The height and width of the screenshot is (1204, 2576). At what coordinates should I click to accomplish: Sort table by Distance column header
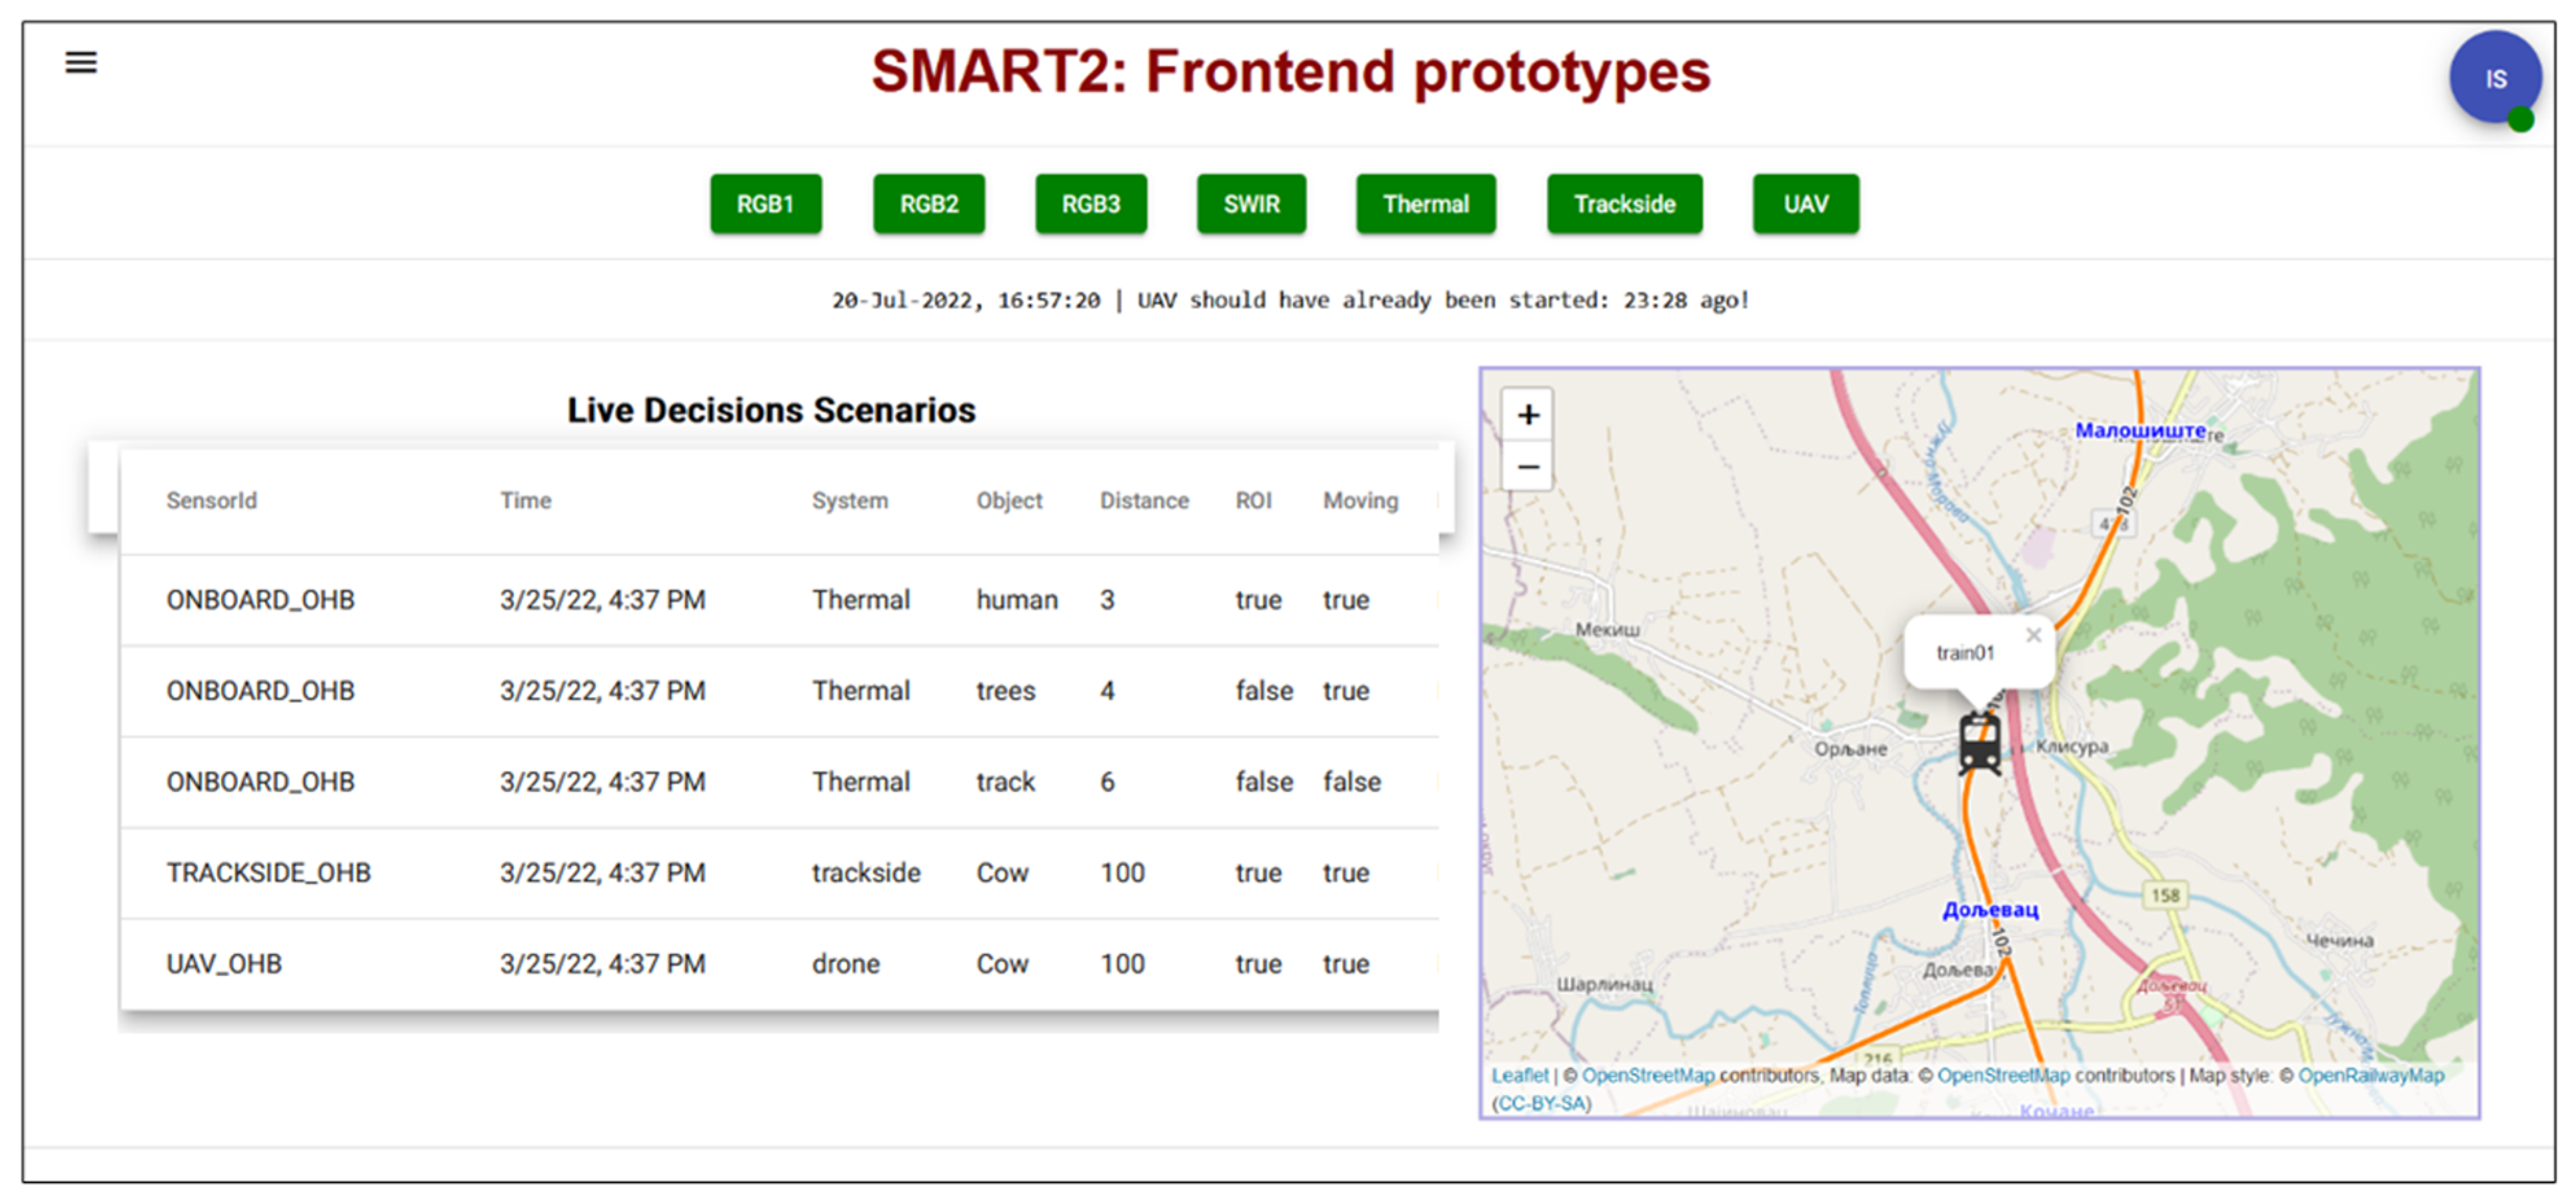coord(1144,501)
